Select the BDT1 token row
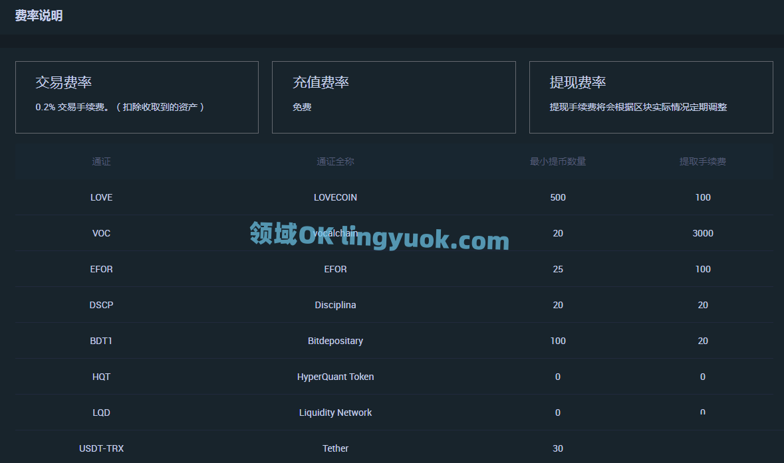Screen dimensions: 784x463 (x=101, y=341)
